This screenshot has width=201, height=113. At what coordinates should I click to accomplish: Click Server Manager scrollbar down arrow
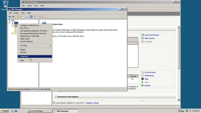[179, 100]
